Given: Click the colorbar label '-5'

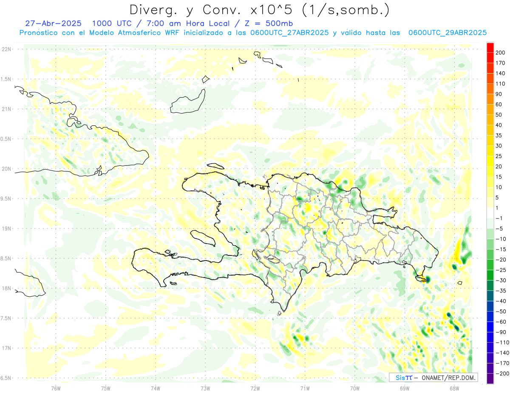Looking at the screenshot, I should pyautogui.click(x=499, y=229).
